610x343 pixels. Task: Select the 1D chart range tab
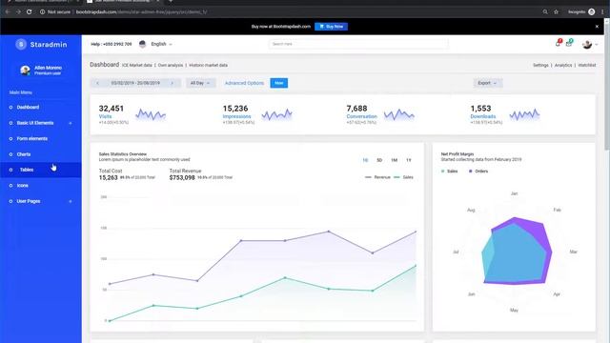tap(365, 160)
